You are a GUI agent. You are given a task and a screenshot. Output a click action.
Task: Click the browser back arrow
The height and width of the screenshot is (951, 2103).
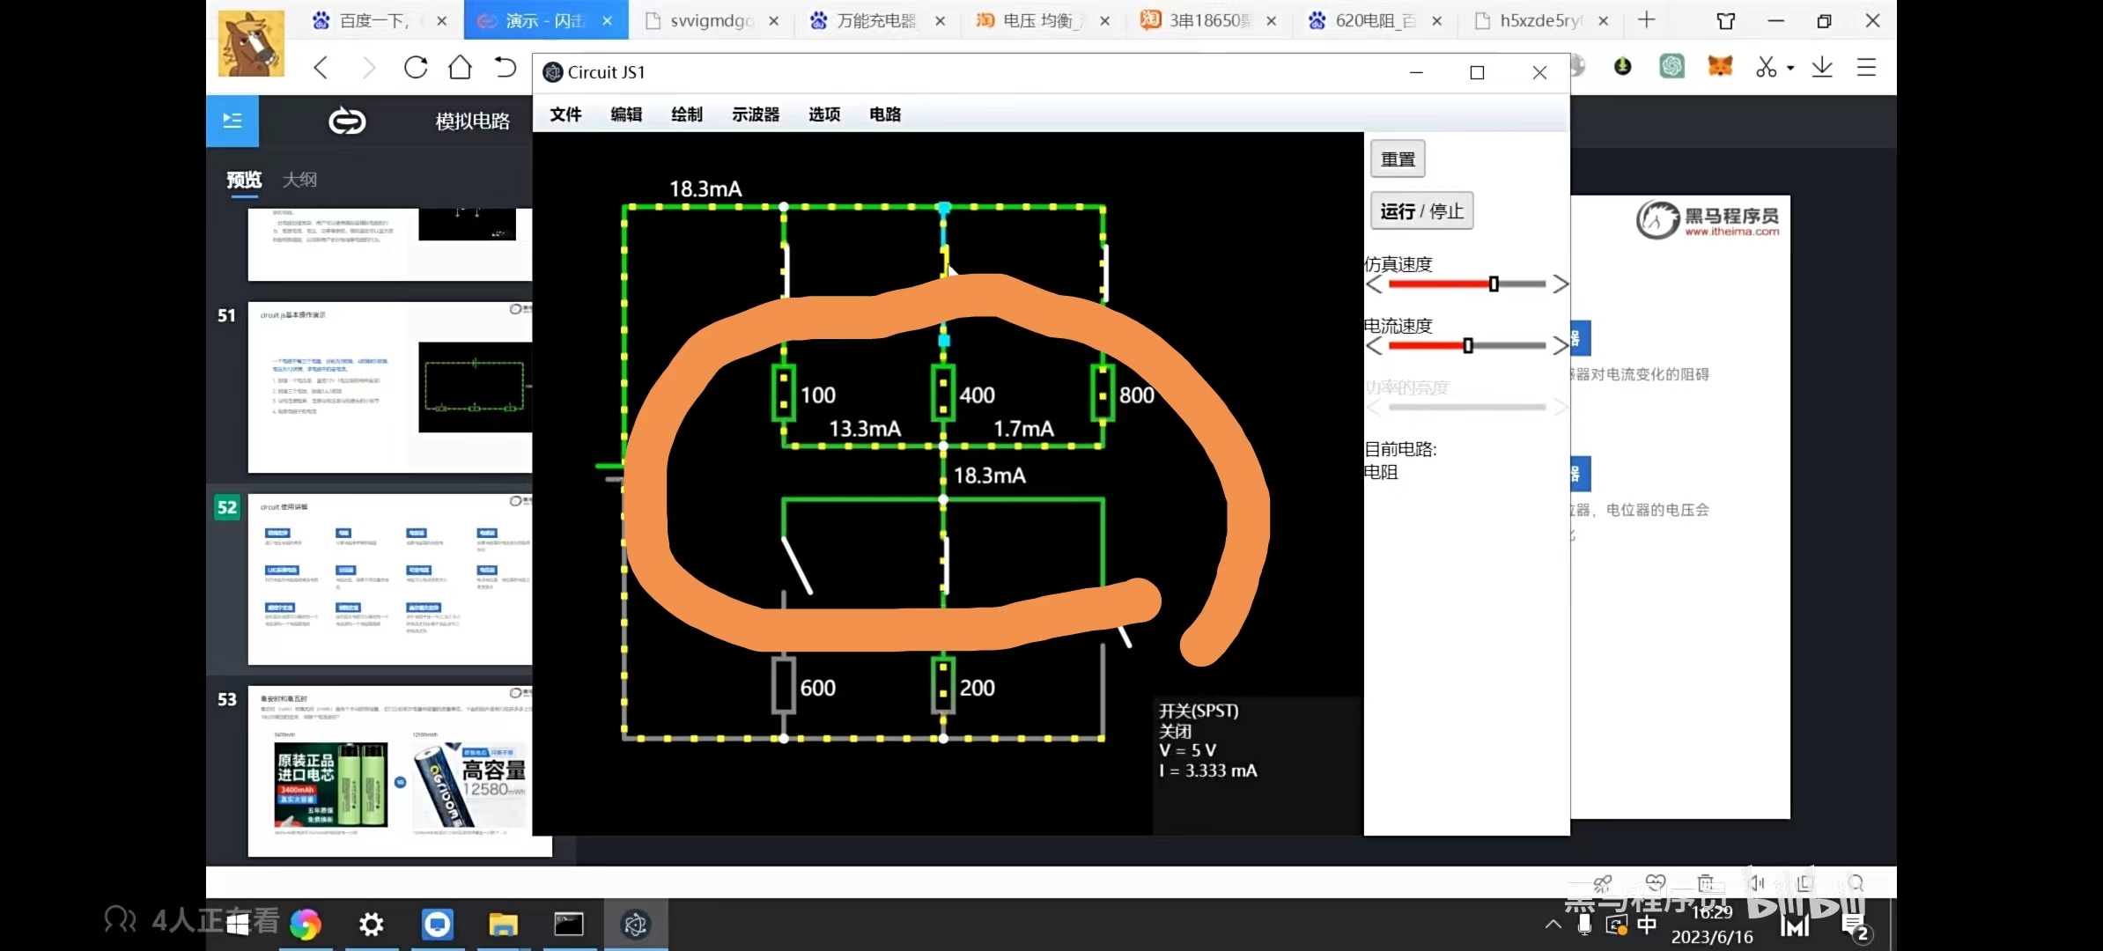tap(321, 68)
